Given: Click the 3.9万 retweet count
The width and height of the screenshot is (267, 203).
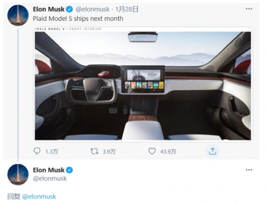Looking at the screenshot, I should (x=109, y=152).
